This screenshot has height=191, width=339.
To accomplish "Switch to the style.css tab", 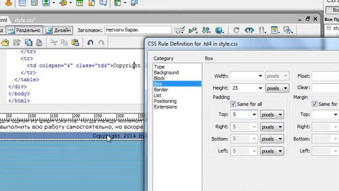I will tap(25, 20).
